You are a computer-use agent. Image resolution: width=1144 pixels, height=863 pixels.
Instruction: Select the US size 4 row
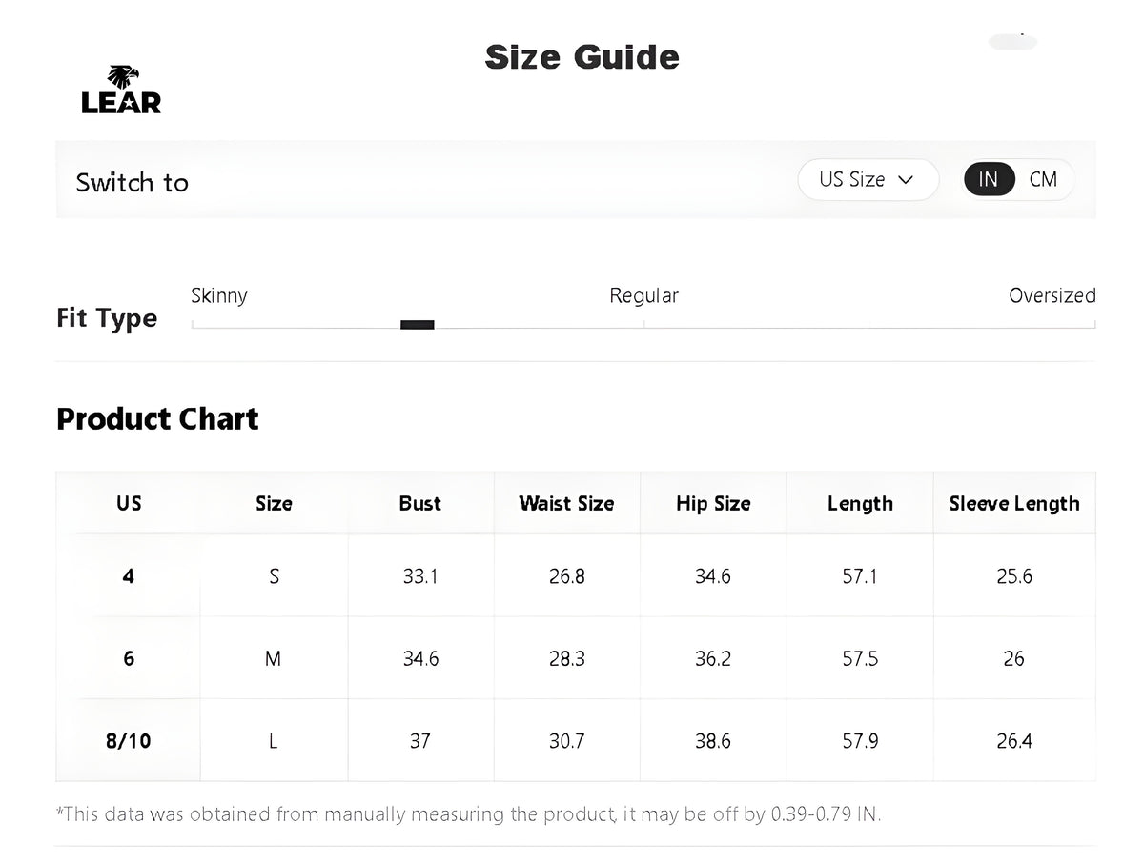(x=576, y=575)
